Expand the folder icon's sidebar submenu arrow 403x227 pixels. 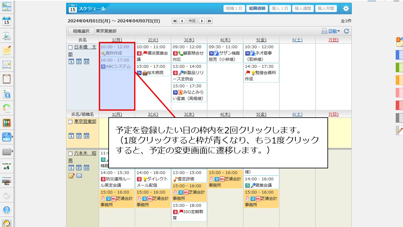click(x=12, y=152)
